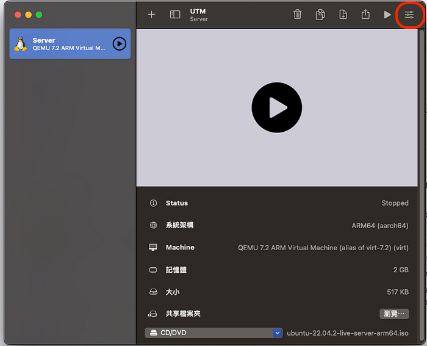
Task: Click the move VM document icon
Action: point(343,15)
